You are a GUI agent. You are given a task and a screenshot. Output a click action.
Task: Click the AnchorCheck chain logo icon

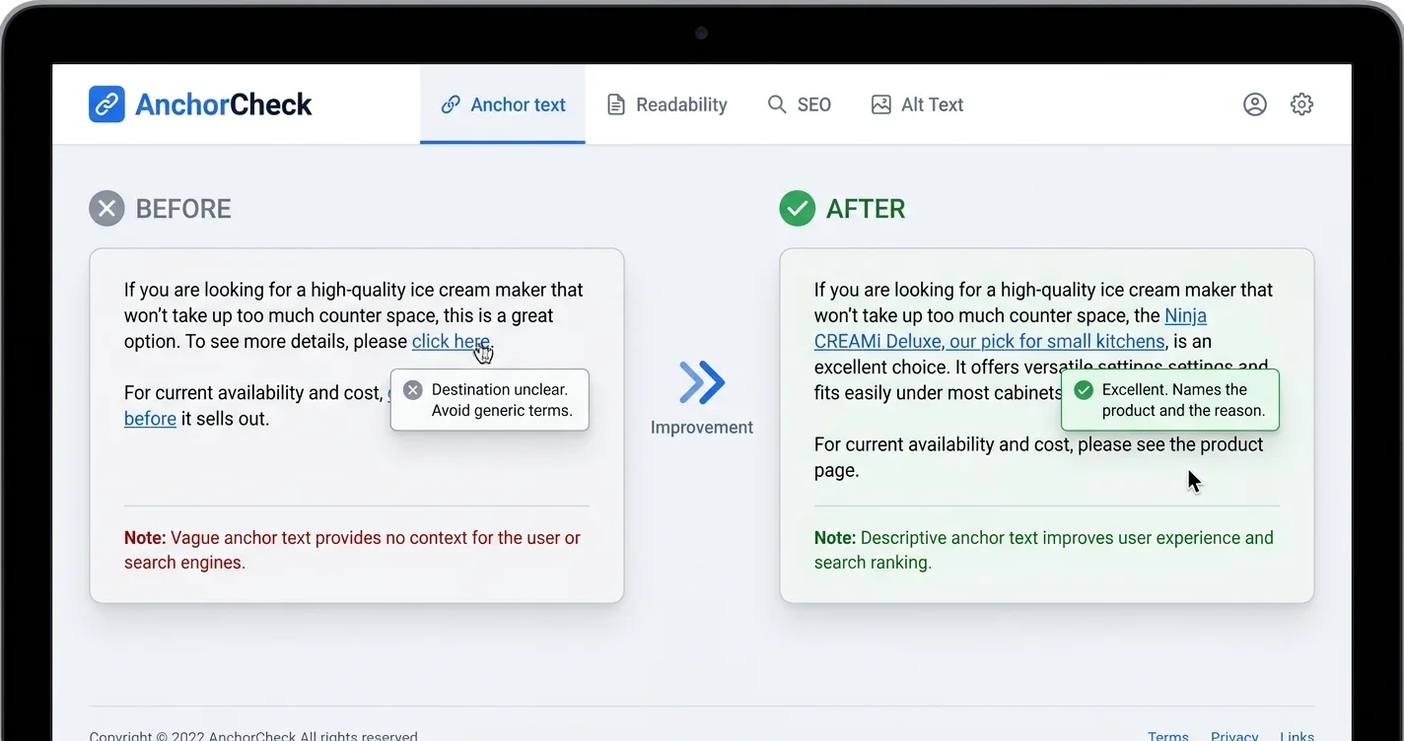[106, 103]
